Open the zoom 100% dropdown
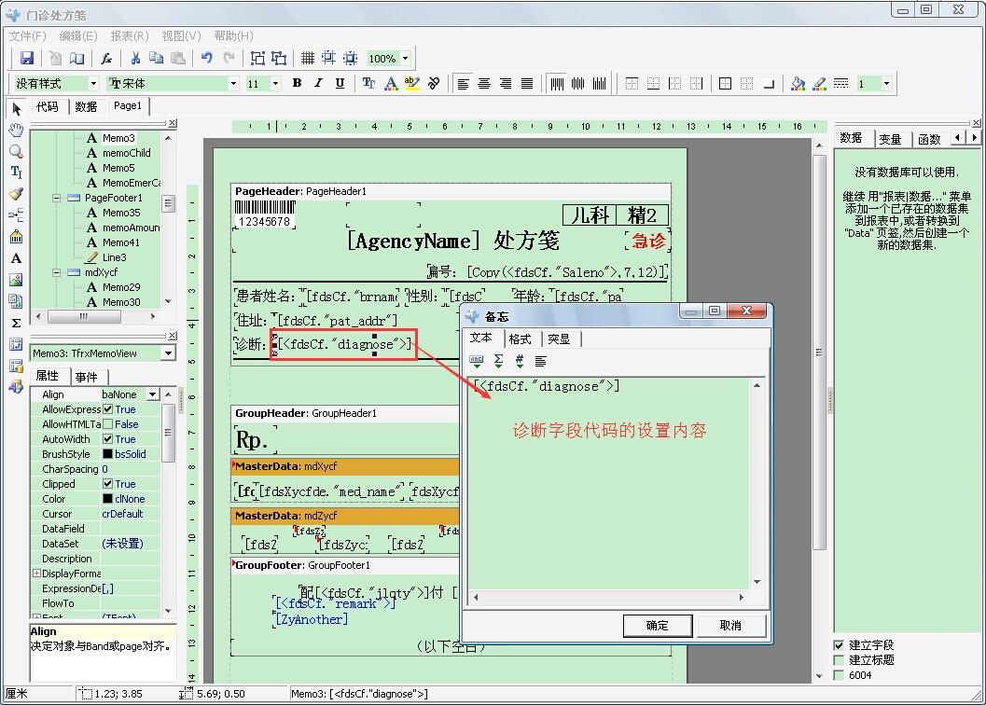The height and width of the screenshot is (705, 986). (406, 59)
